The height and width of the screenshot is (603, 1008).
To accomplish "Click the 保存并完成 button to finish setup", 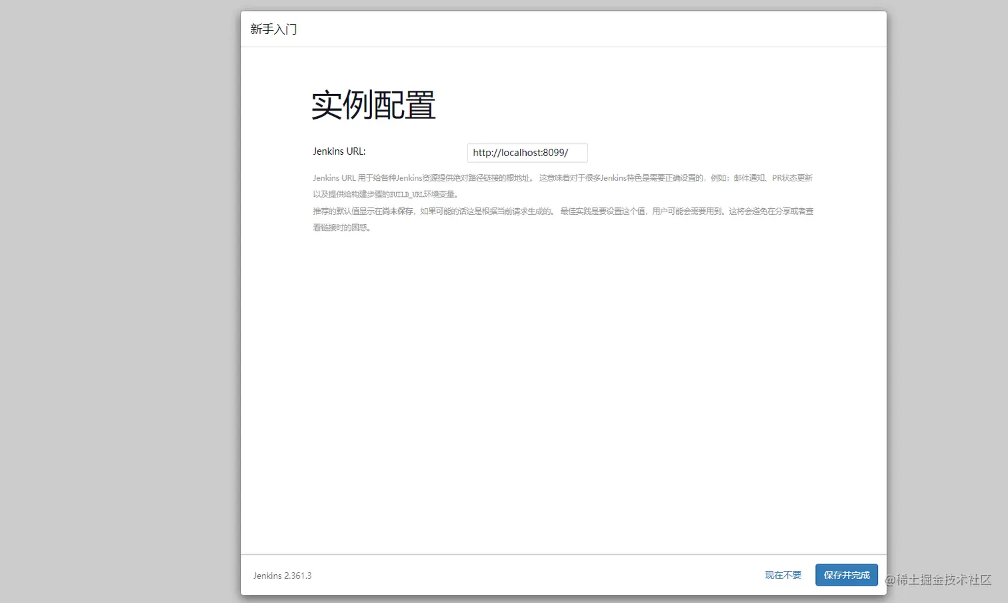I will point(846,574).
